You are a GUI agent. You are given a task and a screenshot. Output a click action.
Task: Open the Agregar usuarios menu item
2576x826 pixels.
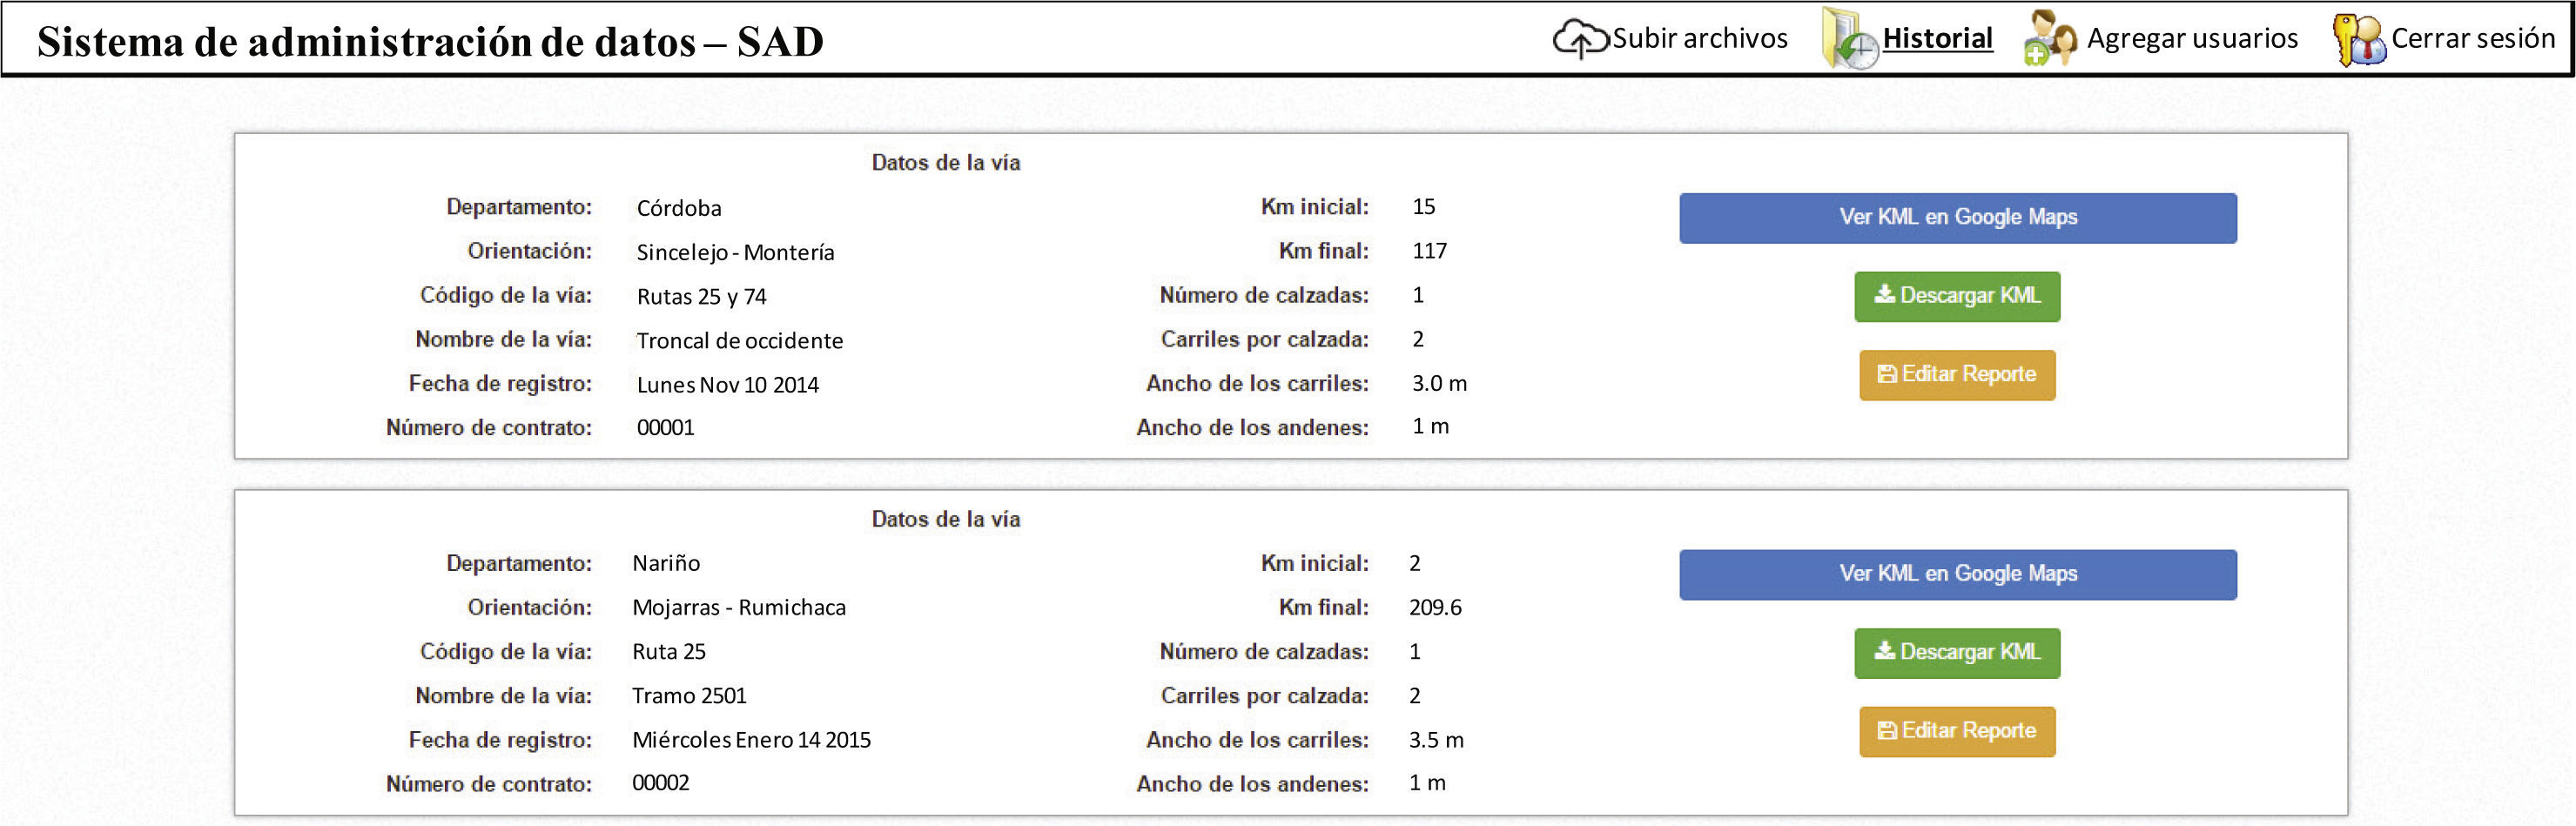[2192, 38]
